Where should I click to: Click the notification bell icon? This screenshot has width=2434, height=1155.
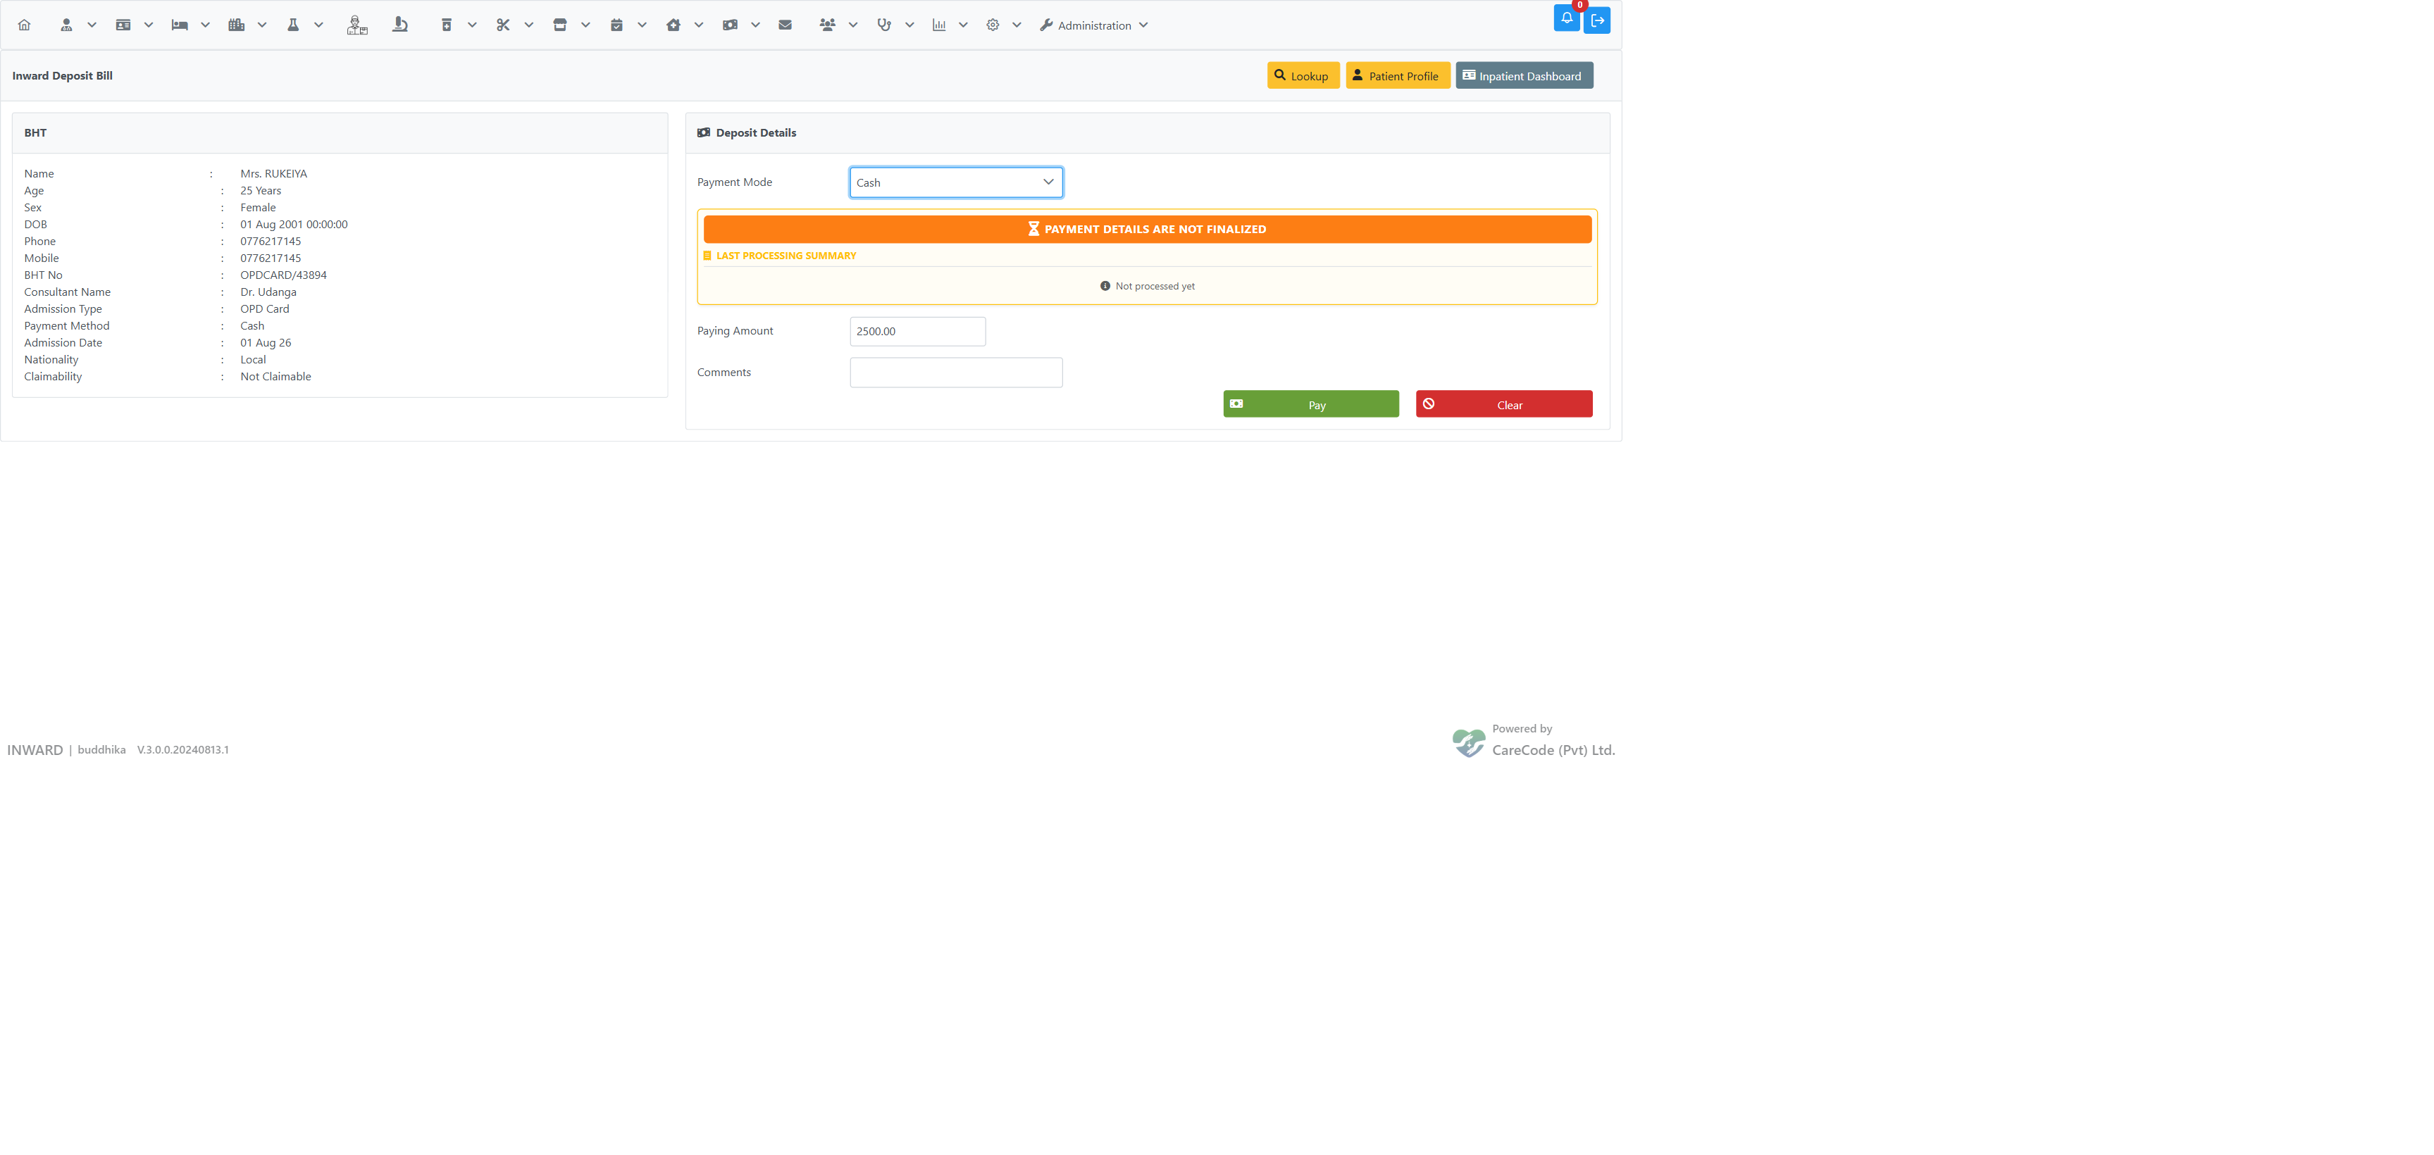pos(1567,19)
